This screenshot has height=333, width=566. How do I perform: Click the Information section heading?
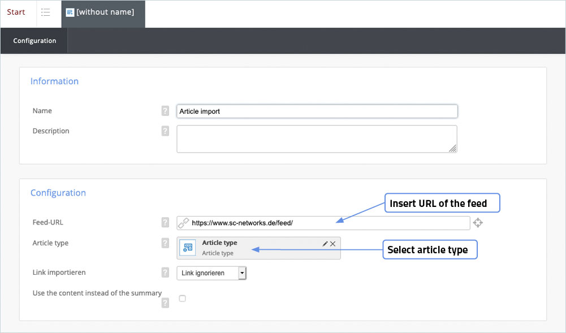pos(54,81)
